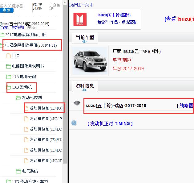Click the 查看 Isuzu link at right
The image size is (194, 183).
point(179,19)
